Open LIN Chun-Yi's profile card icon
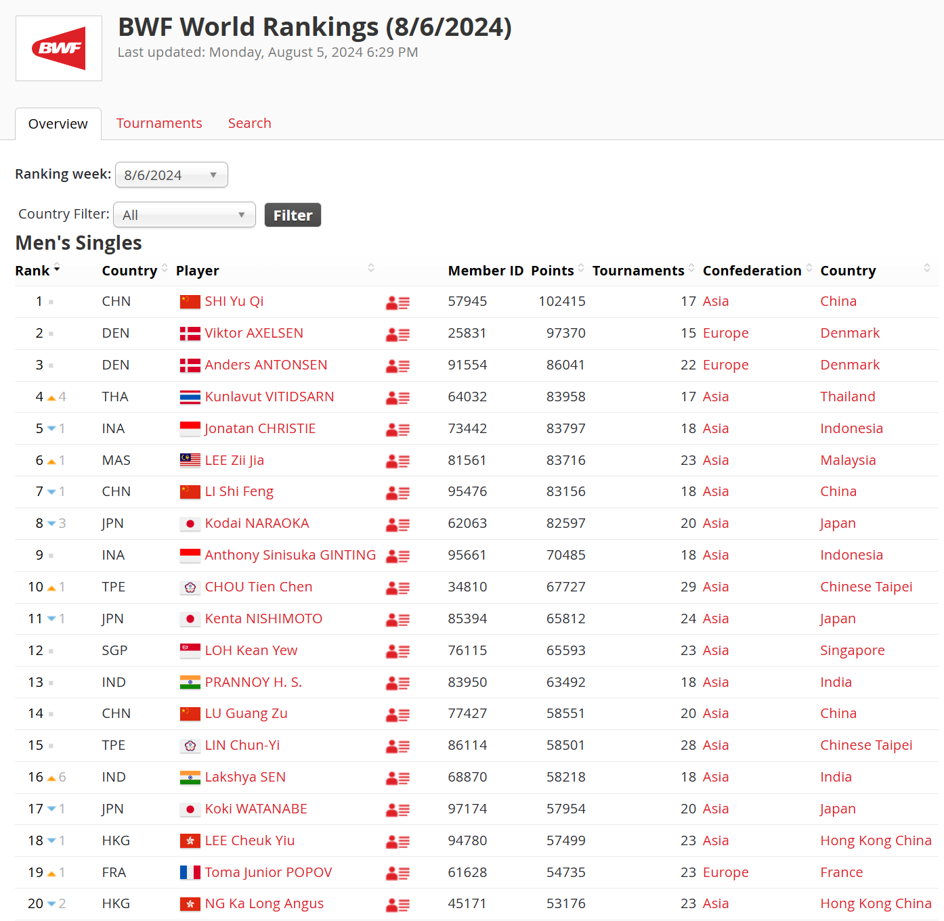The height and width of the screenshot is (921, 944). click(398, 746)
